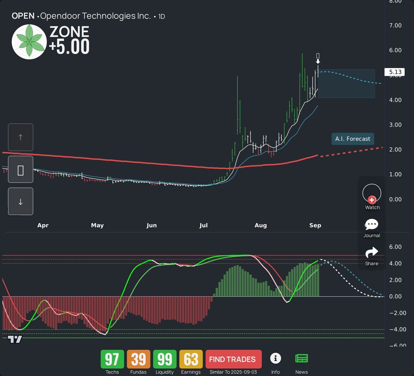The height and width of the screenshot is (376, 414).
Task: Click 'Similar To 2025-09-03' text
Action: point(233,372)
